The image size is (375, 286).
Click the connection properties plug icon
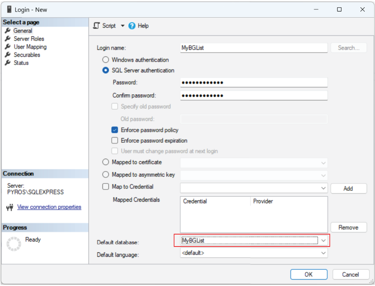[10, 207]
